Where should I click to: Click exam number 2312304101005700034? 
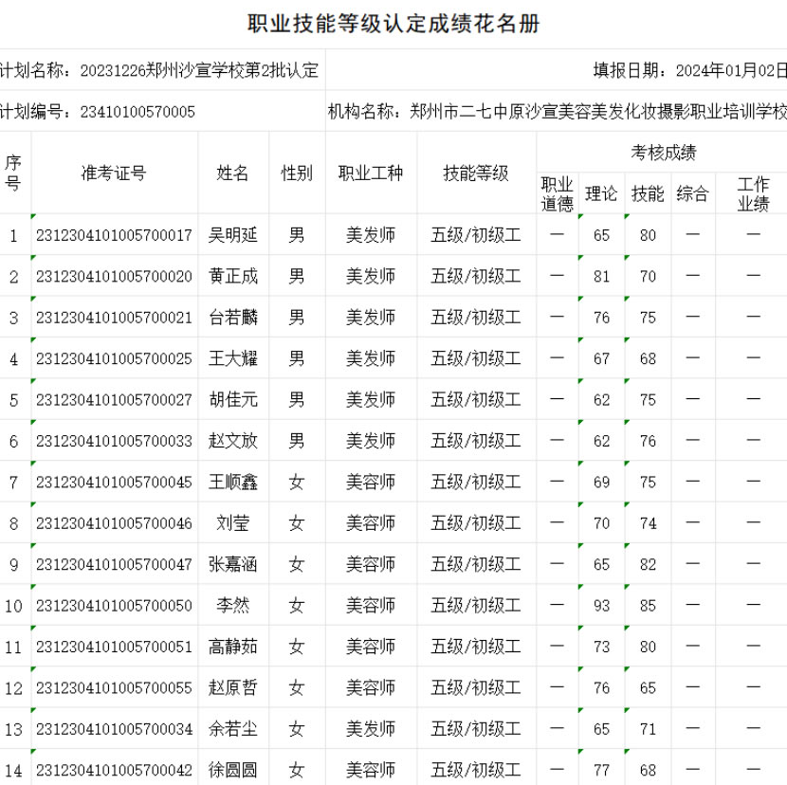pos(114,730)
